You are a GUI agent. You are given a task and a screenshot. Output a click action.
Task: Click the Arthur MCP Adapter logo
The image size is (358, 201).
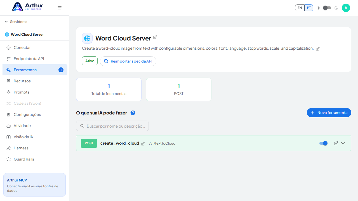coord(28,7)
